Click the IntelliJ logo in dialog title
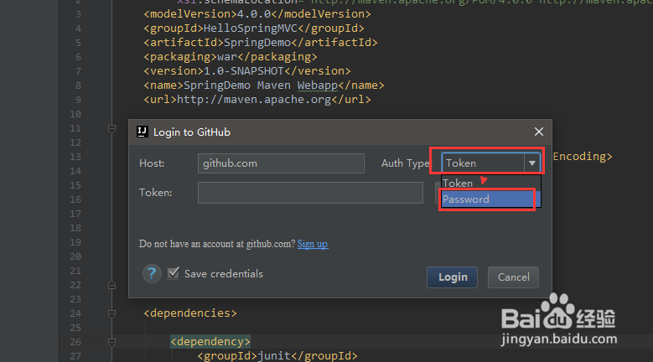 click(x=143, y=132)
